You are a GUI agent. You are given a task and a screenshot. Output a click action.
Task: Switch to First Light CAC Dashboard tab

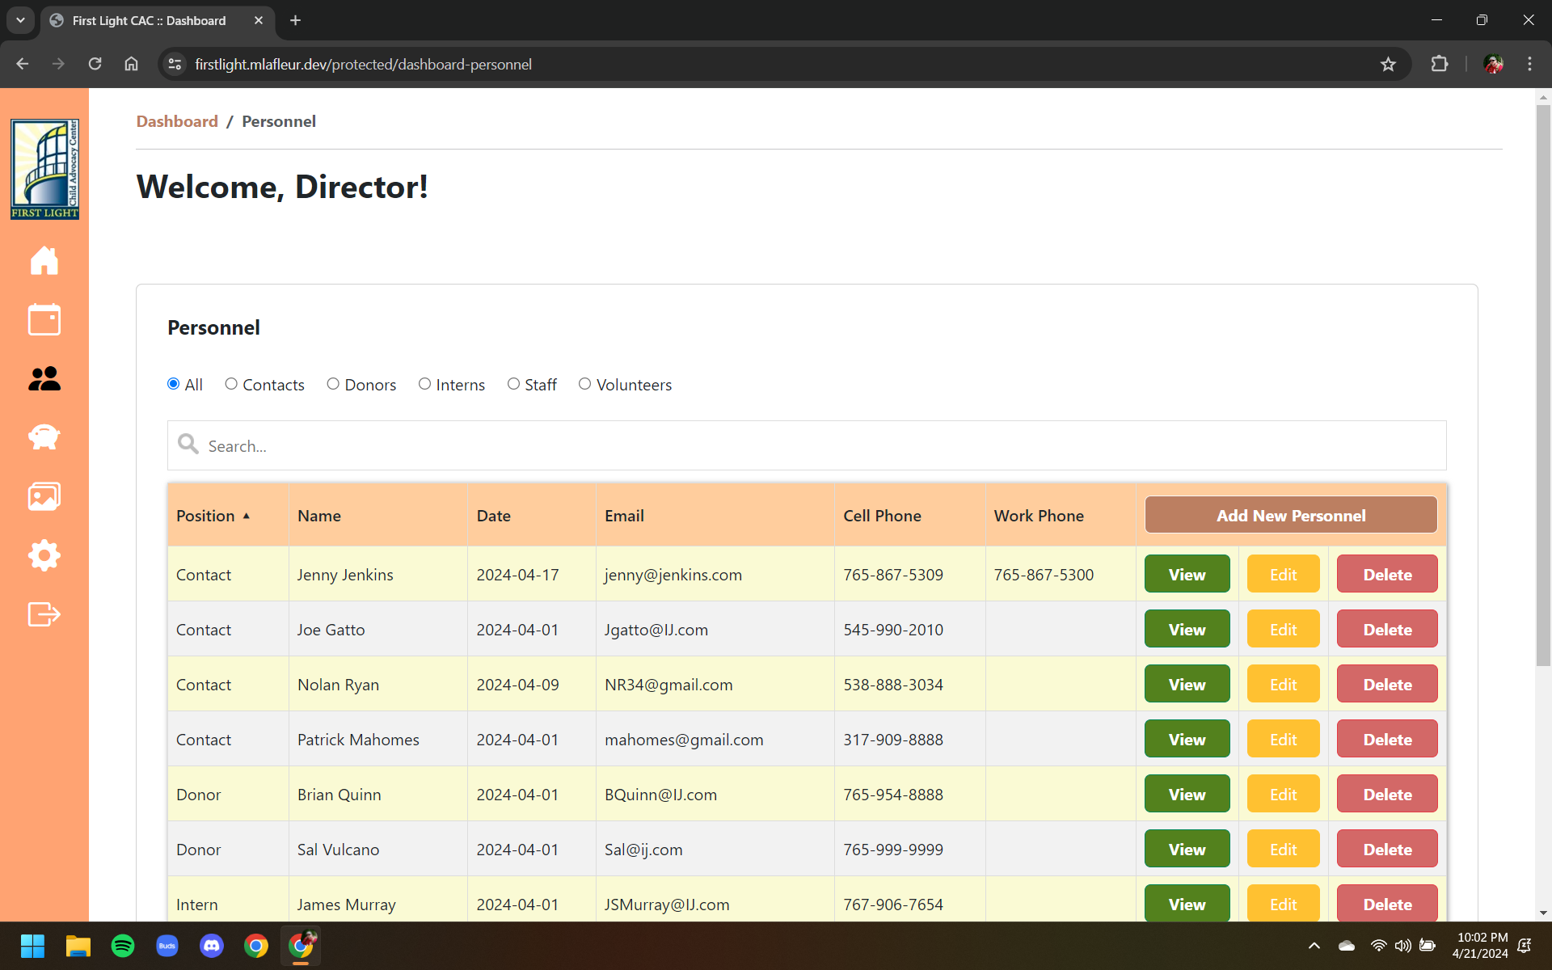click(150, 20)
